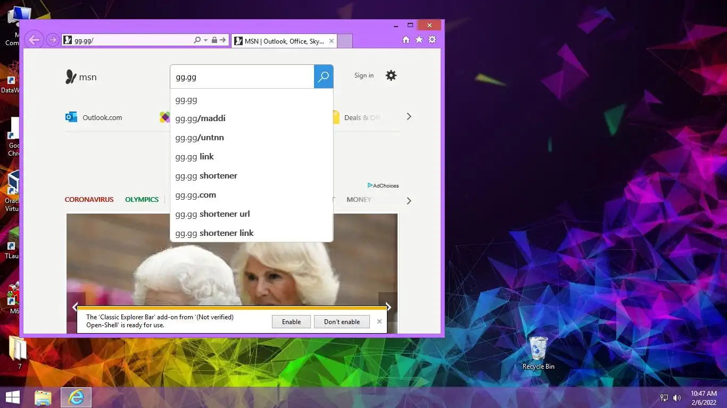This screenshot has height=408, width=727.
Task: Click the MSN butterfly logo
Action: [81, 77]
